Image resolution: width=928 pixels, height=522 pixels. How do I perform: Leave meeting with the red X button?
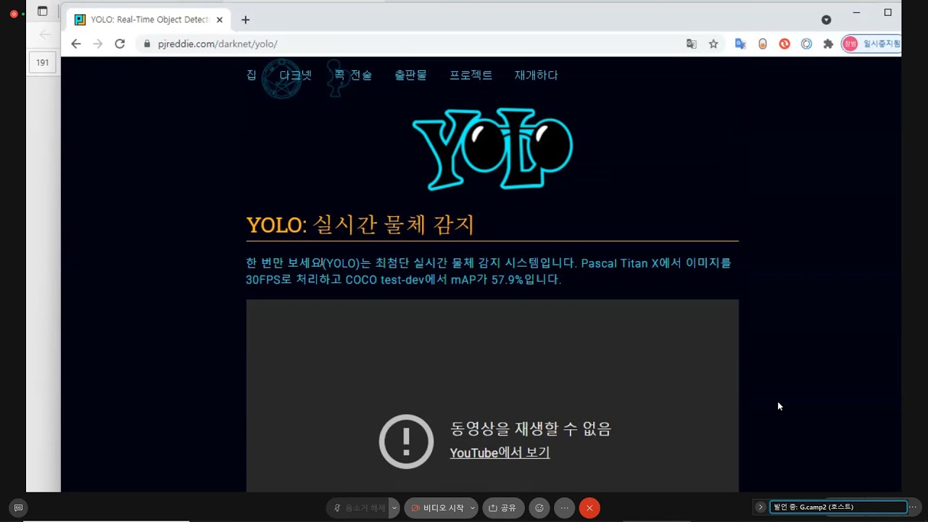(x=589, y=508)
